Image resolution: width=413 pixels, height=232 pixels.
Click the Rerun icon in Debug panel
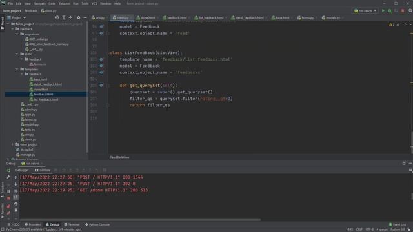8,170
